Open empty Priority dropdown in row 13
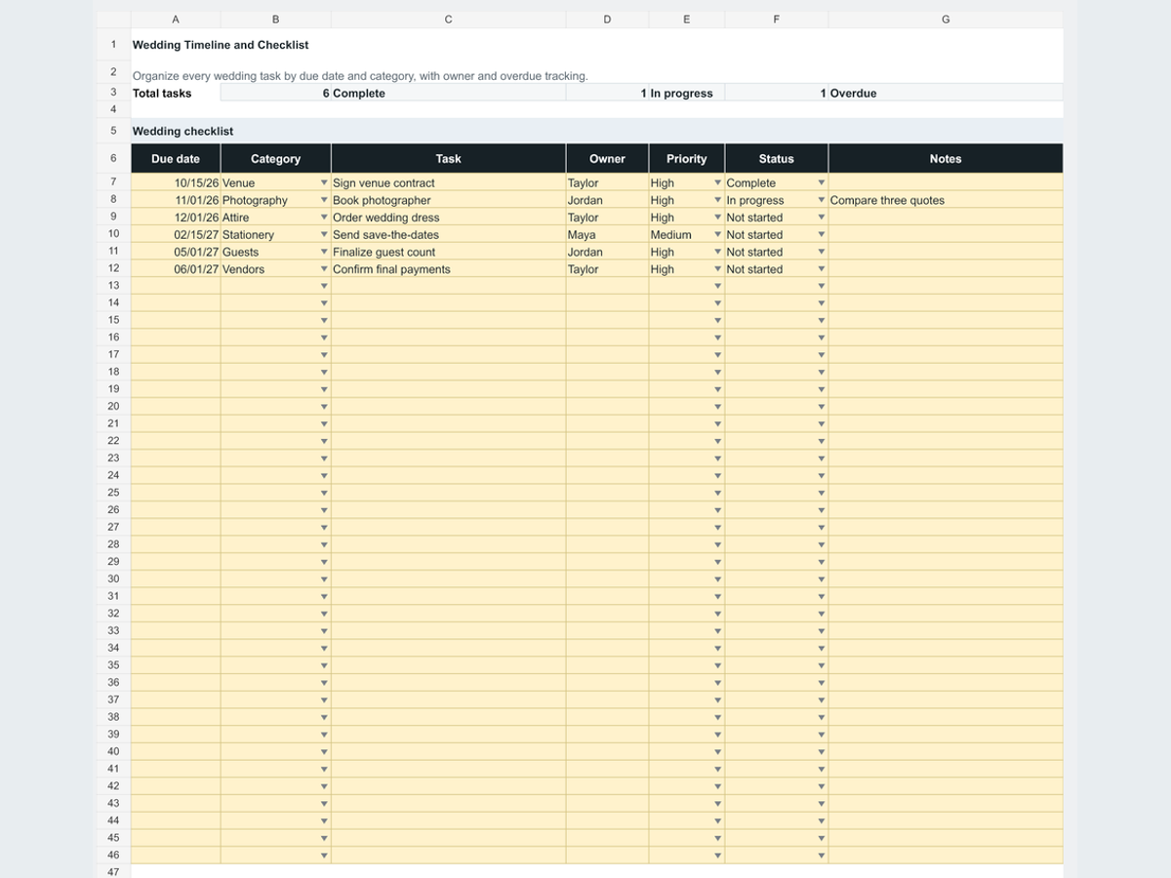The width and height of the screenshot is (1171, 878). [718, 287]
